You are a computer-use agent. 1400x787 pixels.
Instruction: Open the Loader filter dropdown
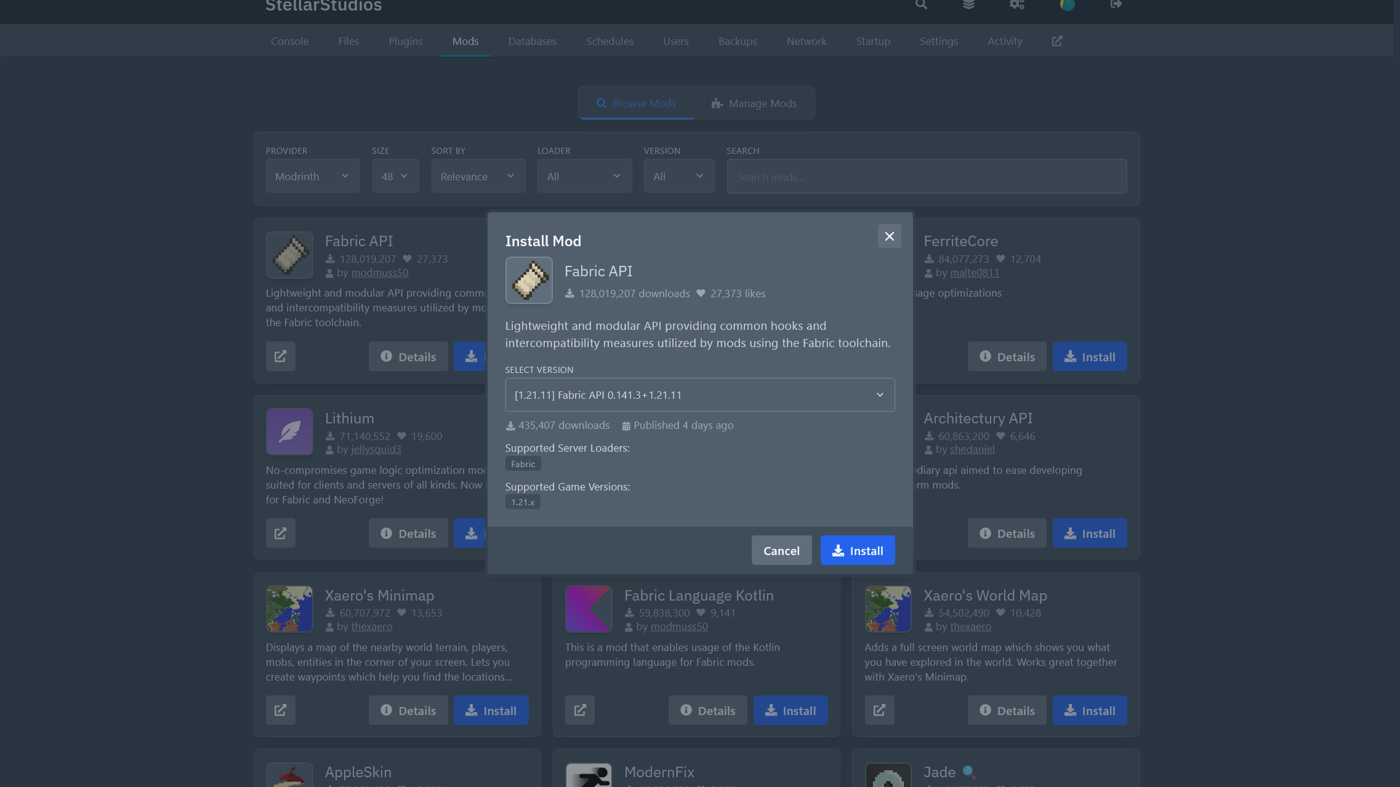pyautogui.click(x=584, y=177)
